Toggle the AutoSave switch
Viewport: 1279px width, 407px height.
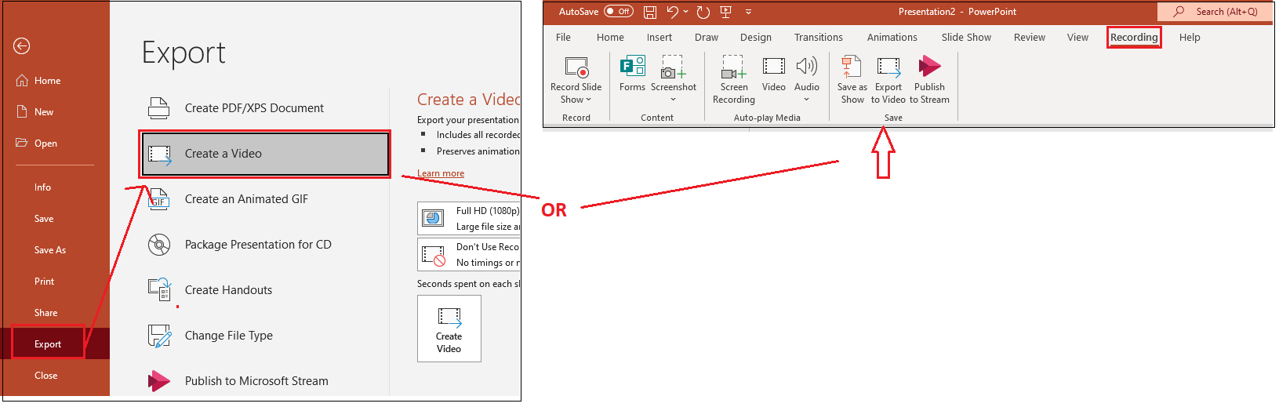pos(619,12)
